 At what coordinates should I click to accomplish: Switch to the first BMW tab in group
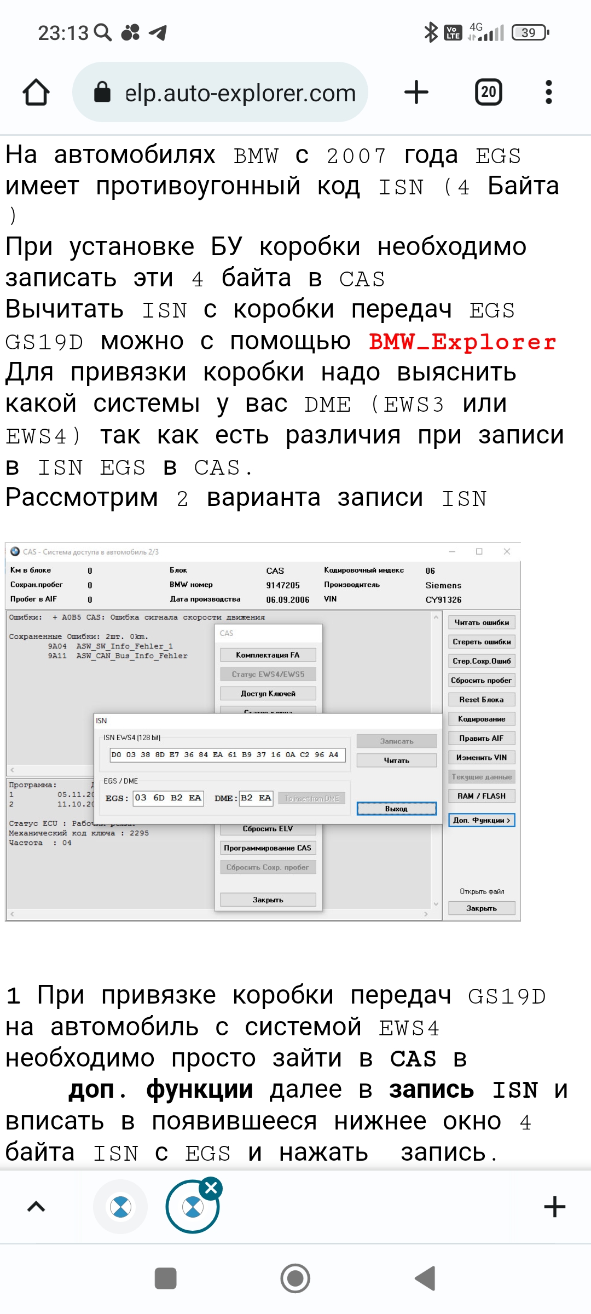120,1207
